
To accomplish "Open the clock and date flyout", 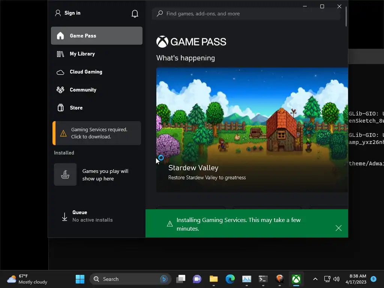I will coord(356,279).
